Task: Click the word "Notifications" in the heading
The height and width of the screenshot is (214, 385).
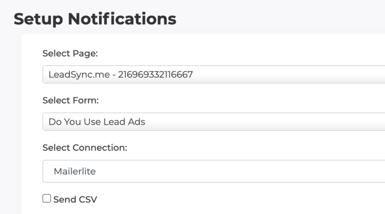Action: click(x=122, y=19)
